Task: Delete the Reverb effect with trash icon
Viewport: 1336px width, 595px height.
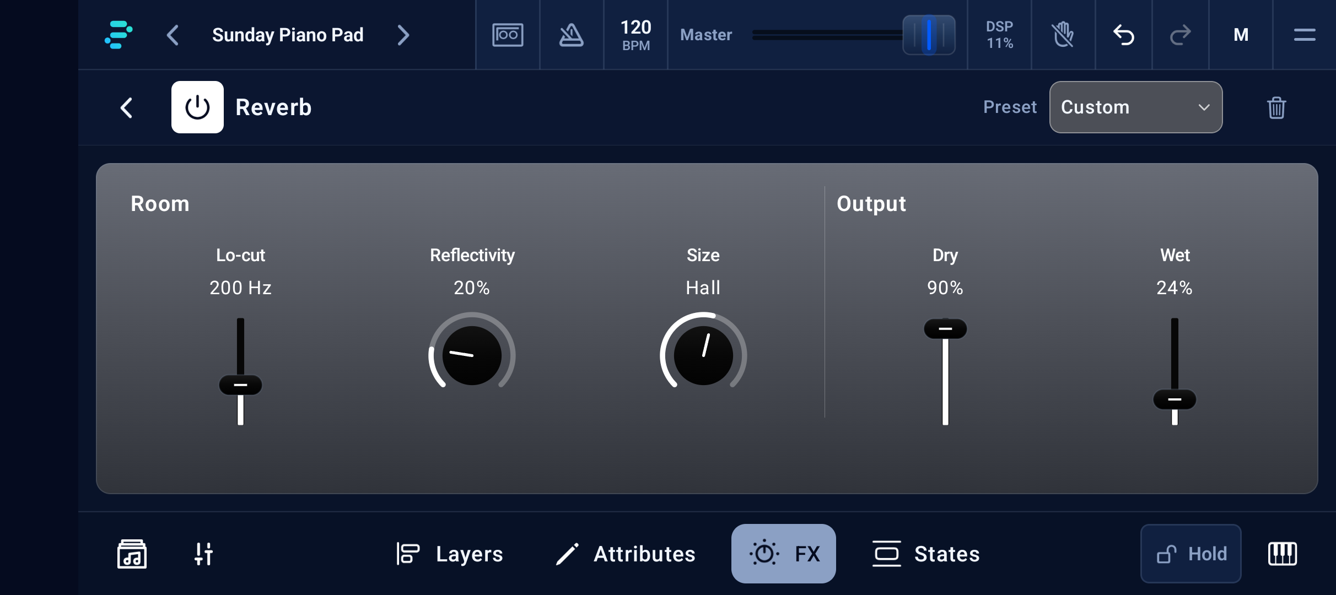Action: [x=1276, y=107]
